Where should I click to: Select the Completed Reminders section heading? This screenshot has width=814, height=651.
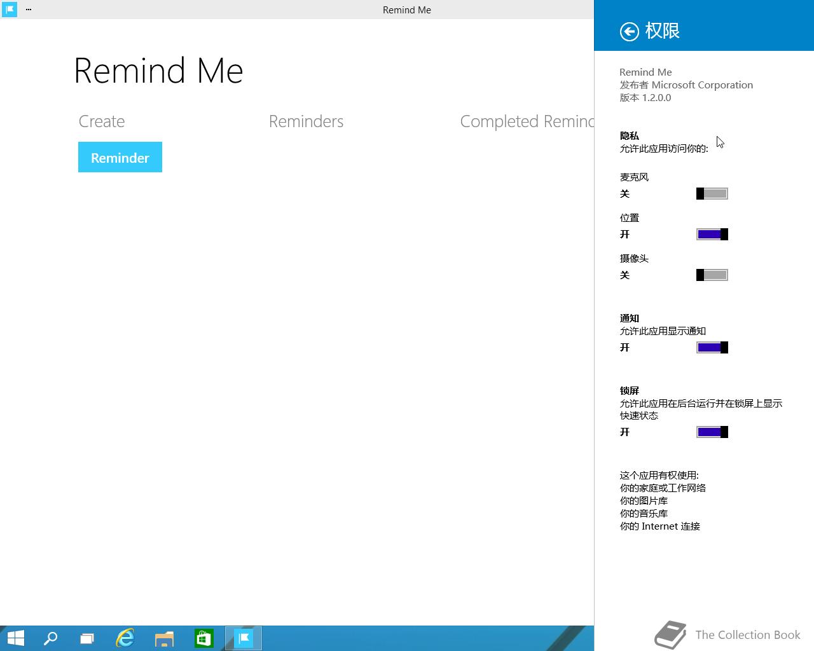[527, 121]
